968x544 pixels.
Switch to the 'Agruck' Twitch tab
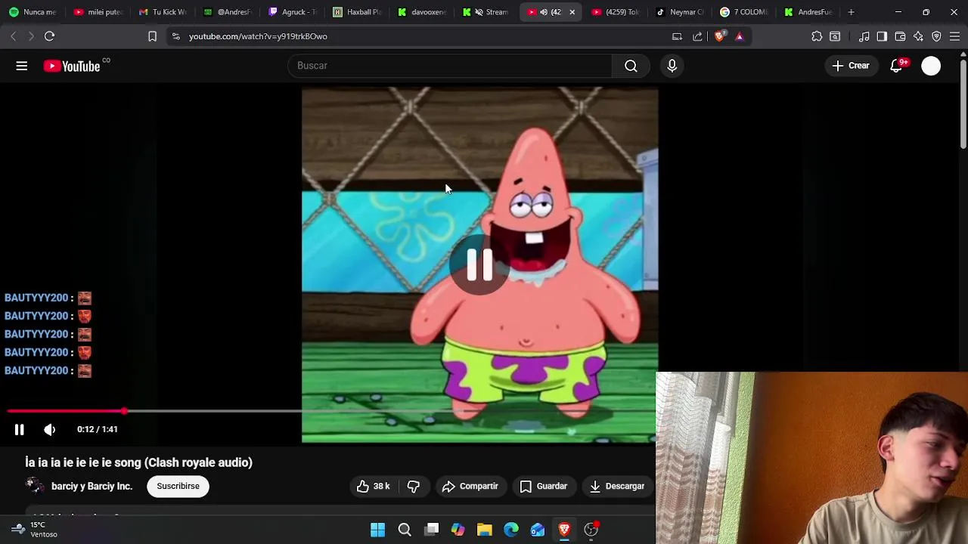[x=293, y=12]
